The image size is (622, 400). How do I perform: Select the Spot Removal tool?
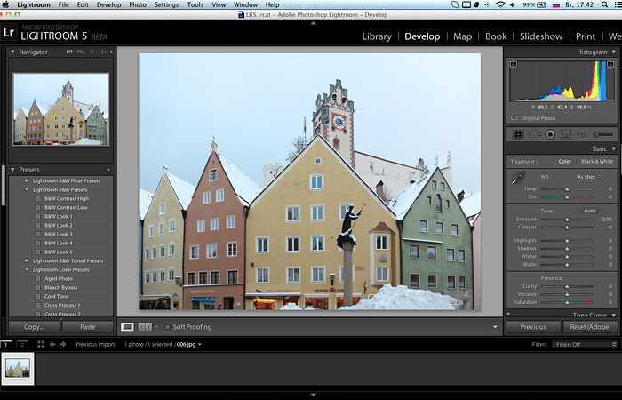pyautogui.click(x=534, y=133)
